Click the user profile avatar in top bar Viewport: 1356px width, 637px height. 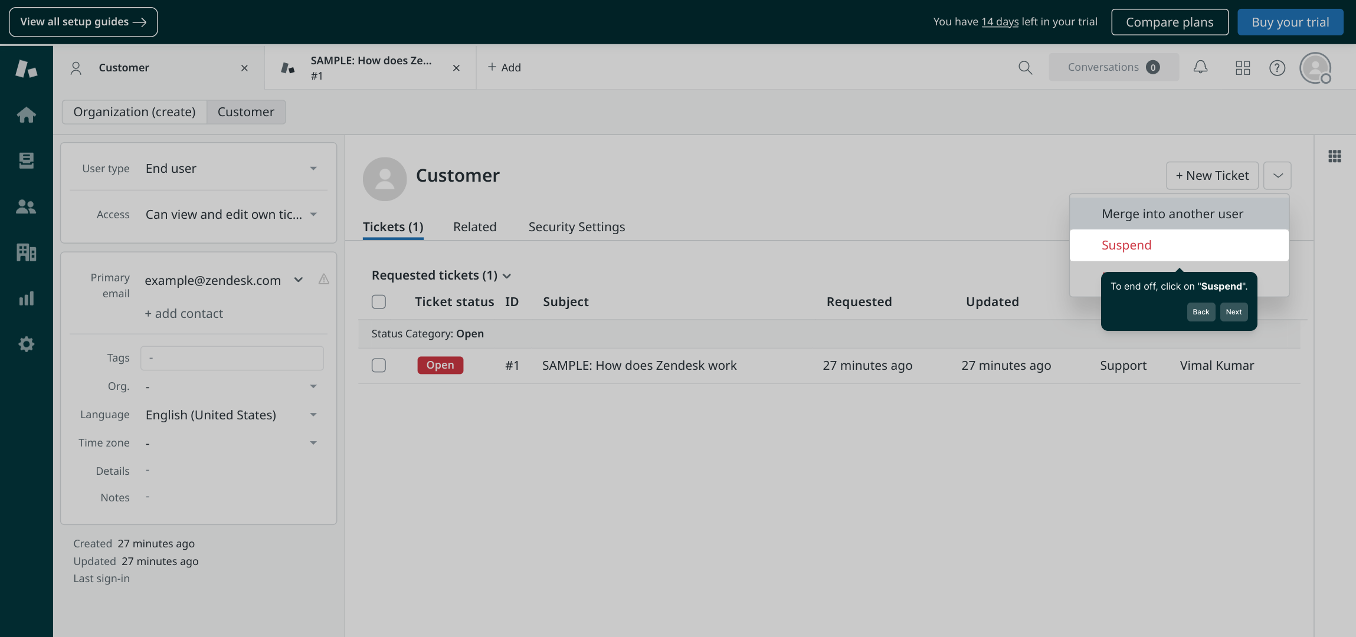1315,68
